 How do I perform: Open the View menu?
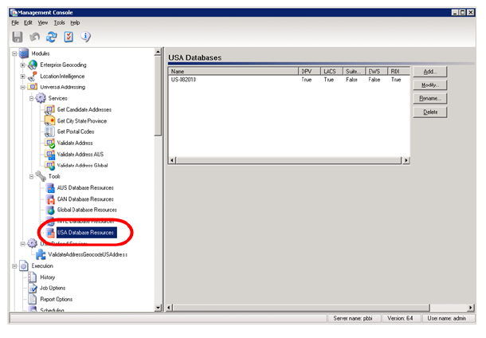43,22
